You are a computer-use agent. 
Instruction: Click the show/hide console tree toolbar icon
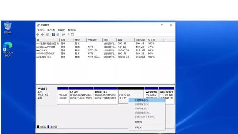click(48, 35)
